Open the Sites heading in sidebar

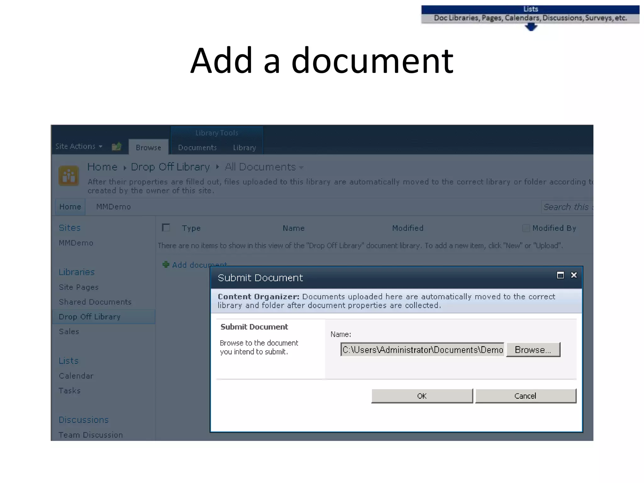tap(70, 228)
